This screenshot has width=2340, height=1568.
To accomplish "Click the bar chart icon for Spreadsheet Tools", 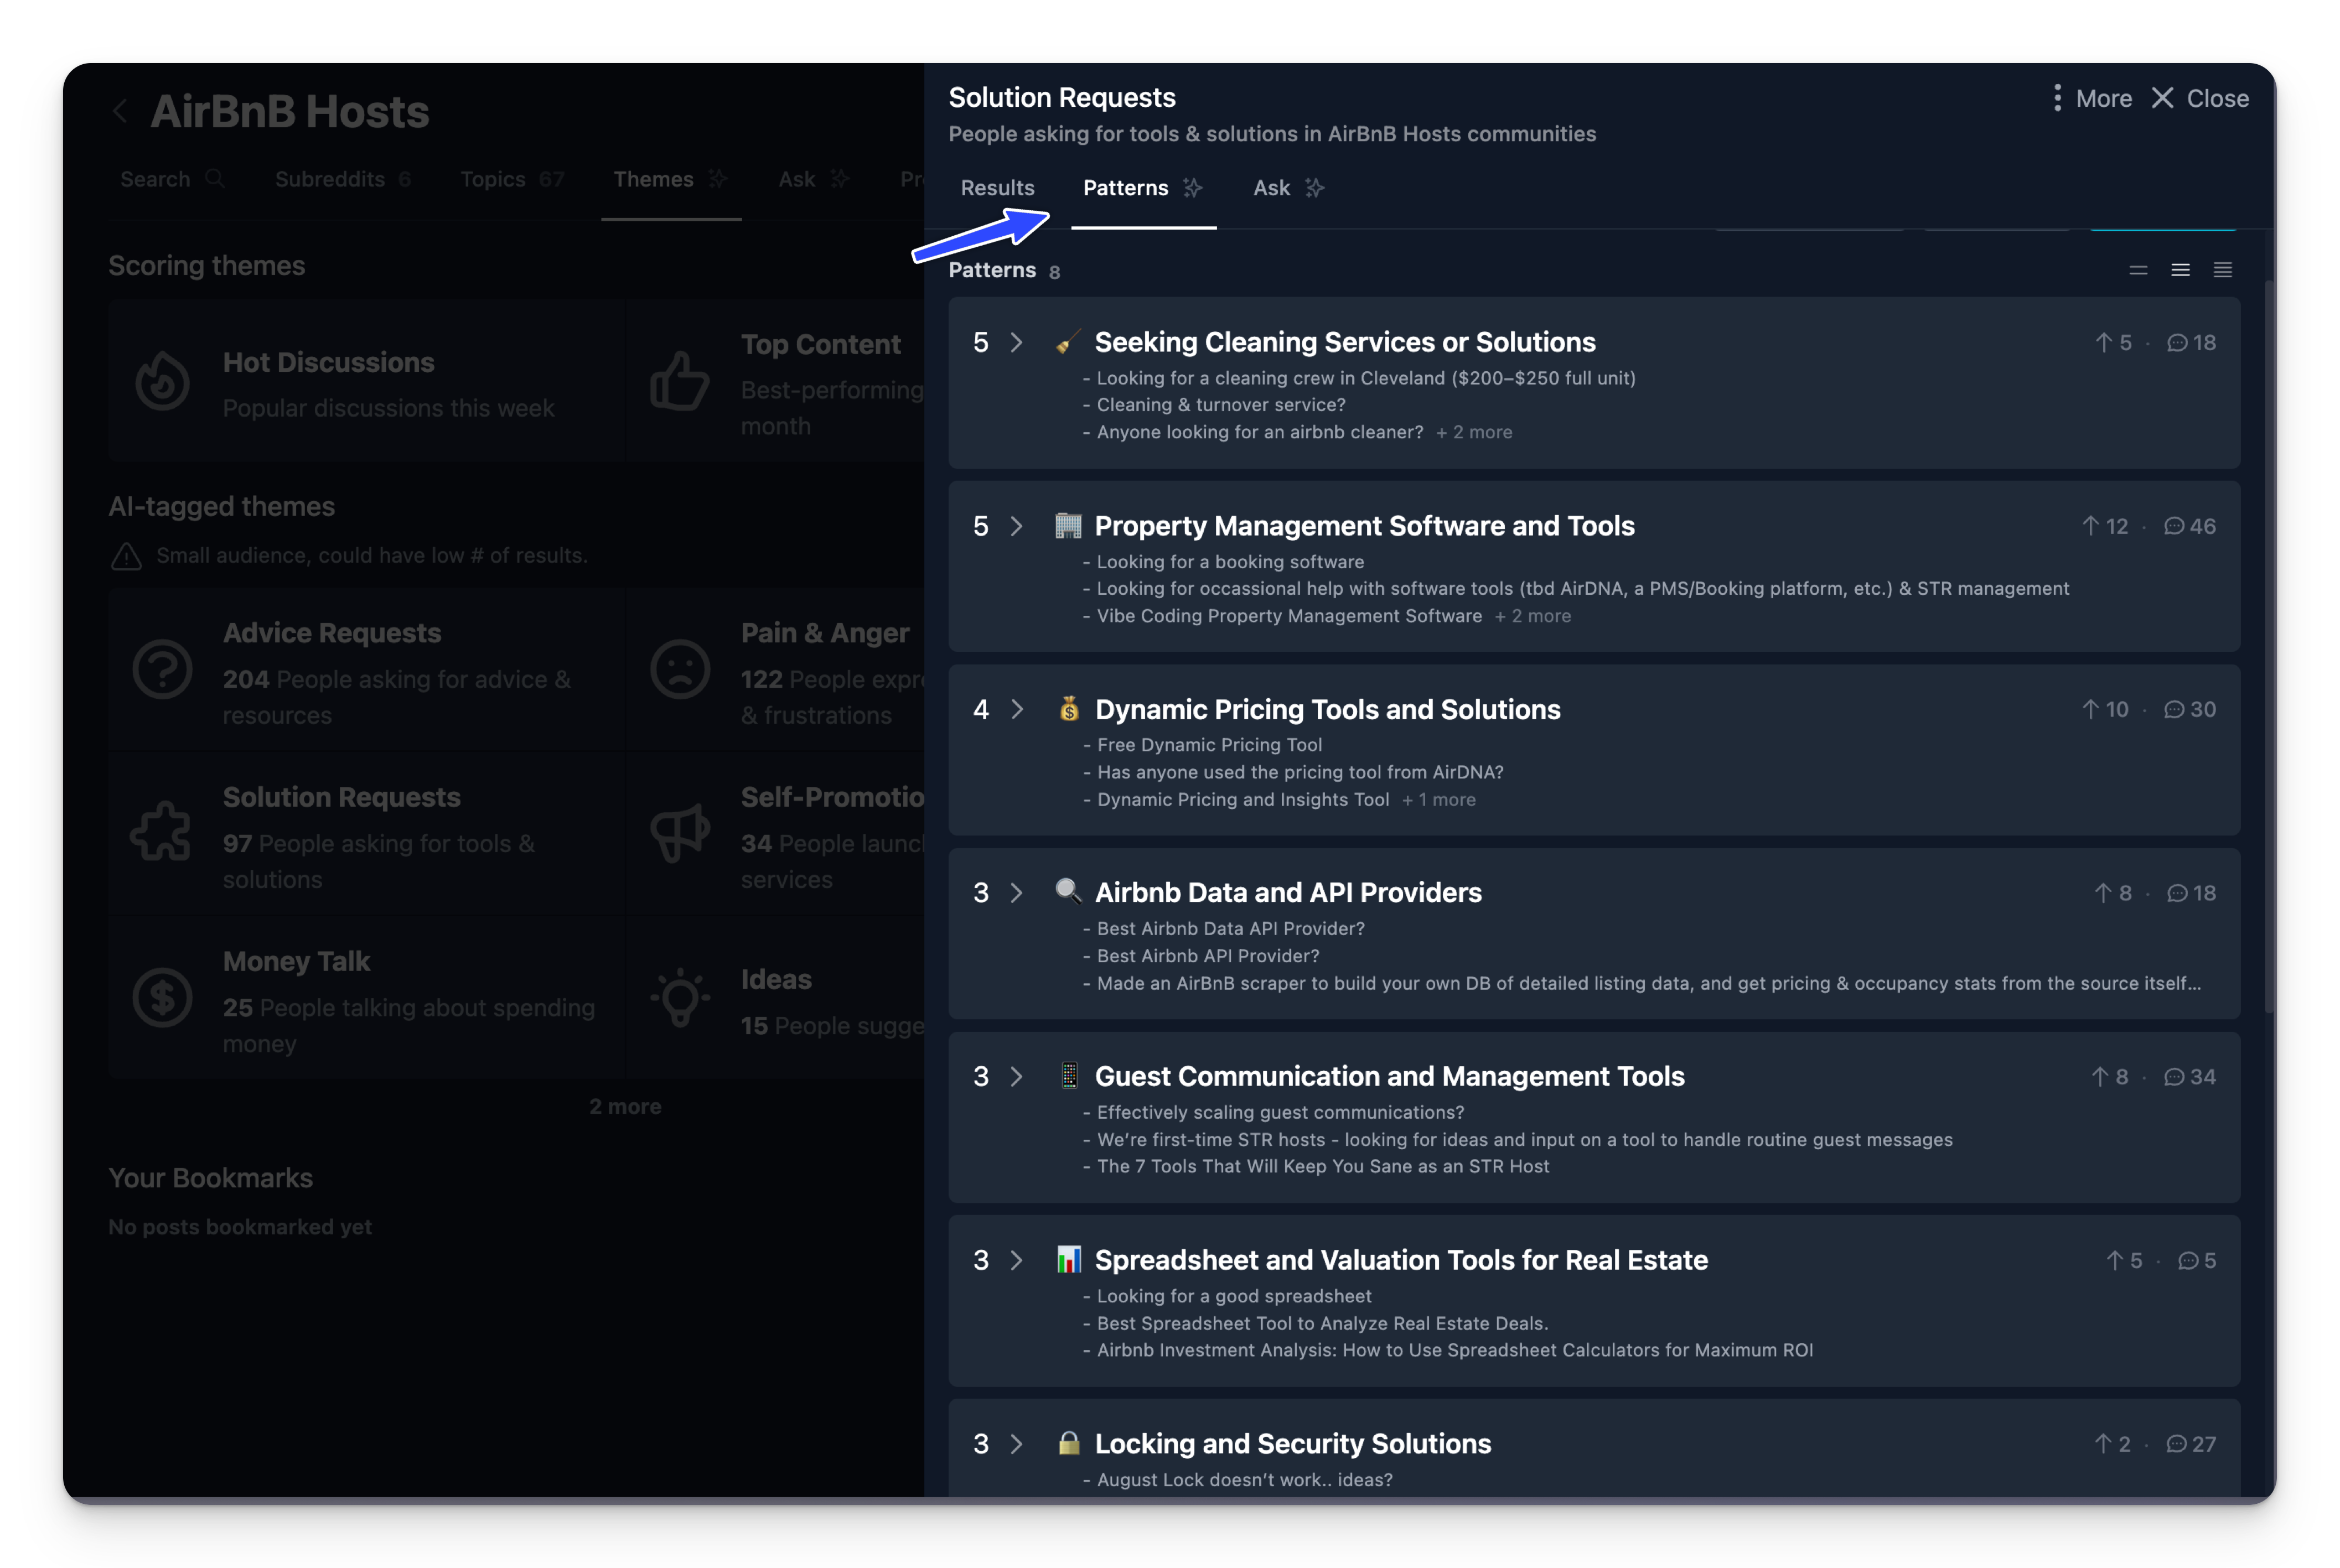I will pos(1068,1260).
